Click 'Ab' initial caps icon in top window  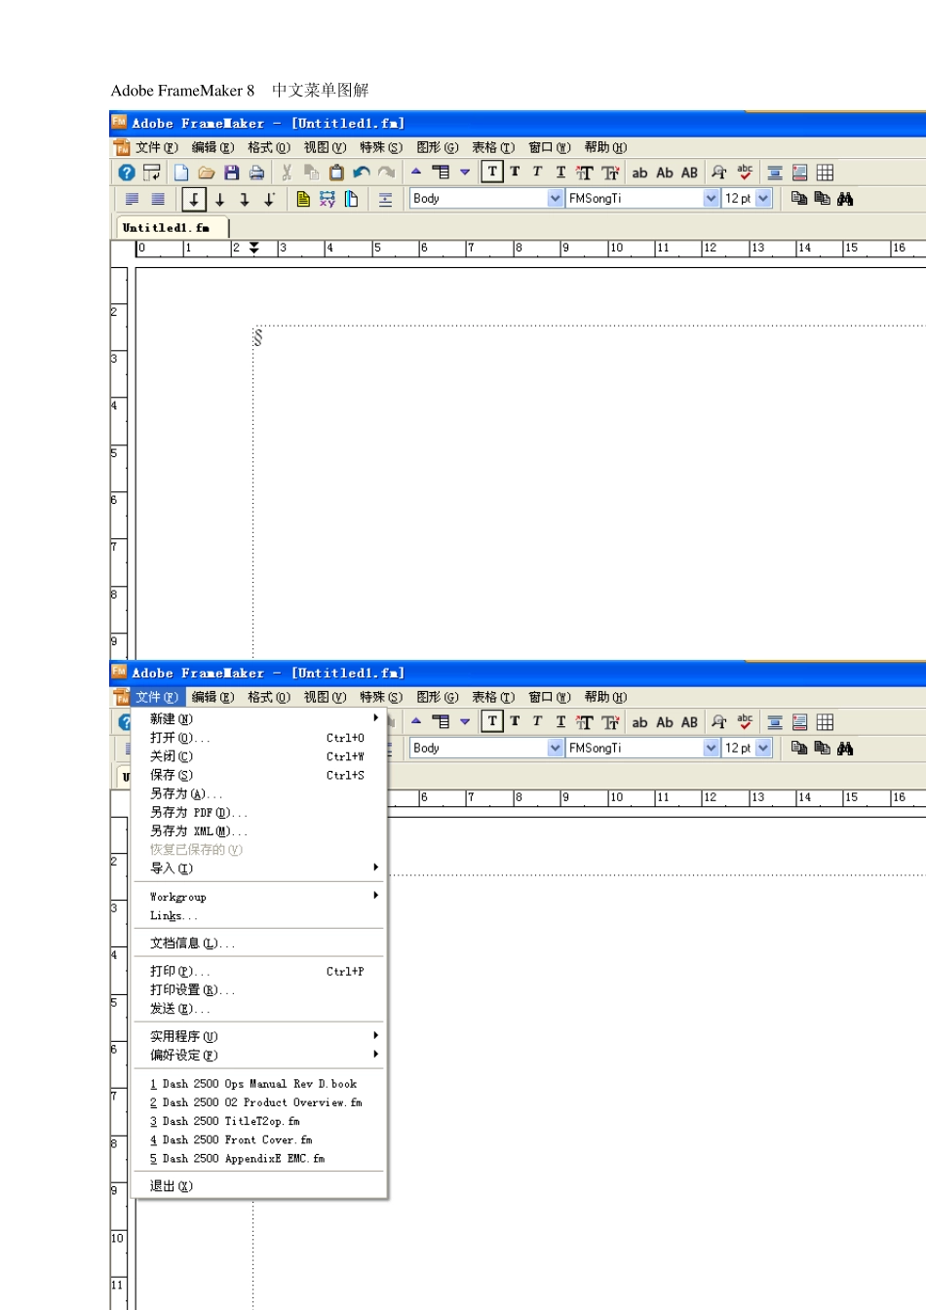(x=665, y=173)
